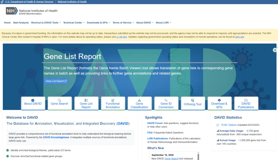The width and height of the screenshot is (278, 160).
Task: Click the National Institutes of Health header text
Action: pos(38,11)
